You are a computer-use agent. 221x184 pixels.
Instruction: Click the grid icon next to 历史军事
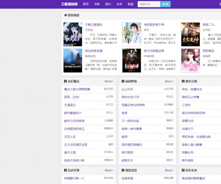coord(66,170)
